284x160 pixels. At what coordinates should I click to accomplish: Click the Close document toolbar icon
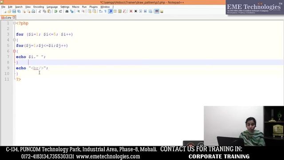24,12
